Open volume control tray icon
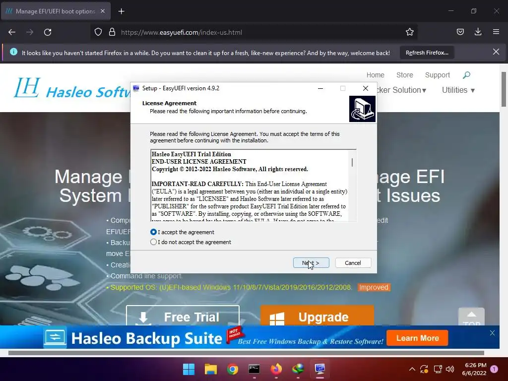 [449, 369]
